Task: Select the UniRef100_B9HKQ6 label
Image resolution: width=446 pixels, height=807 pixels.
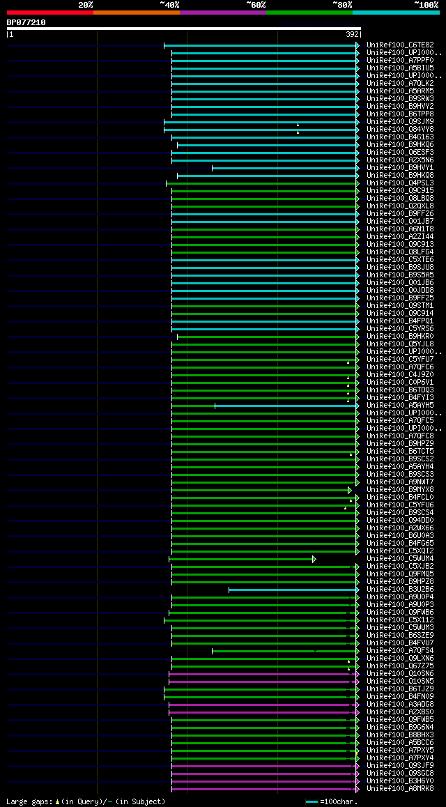Action: tap(400, 145)
